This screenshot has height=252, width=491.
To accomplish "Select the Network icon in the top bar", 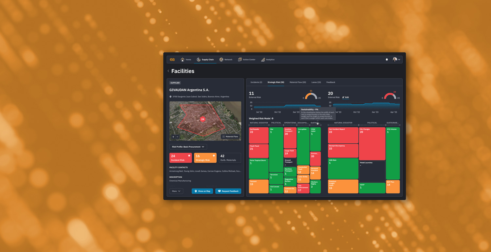I will pos(221,59).
